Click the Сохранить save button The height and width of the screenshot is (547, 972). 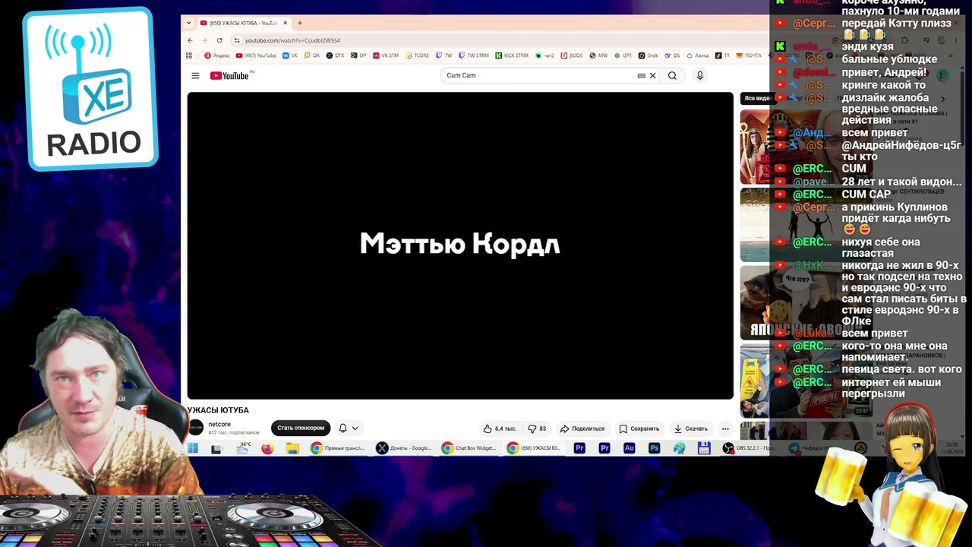pyautogui.click(x=639, y=428)
